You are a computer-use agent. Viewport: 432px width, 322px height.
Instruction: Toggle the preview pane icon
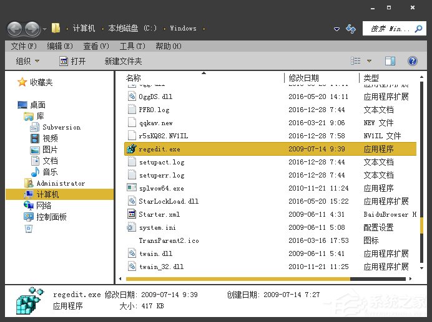click(390, 61)
